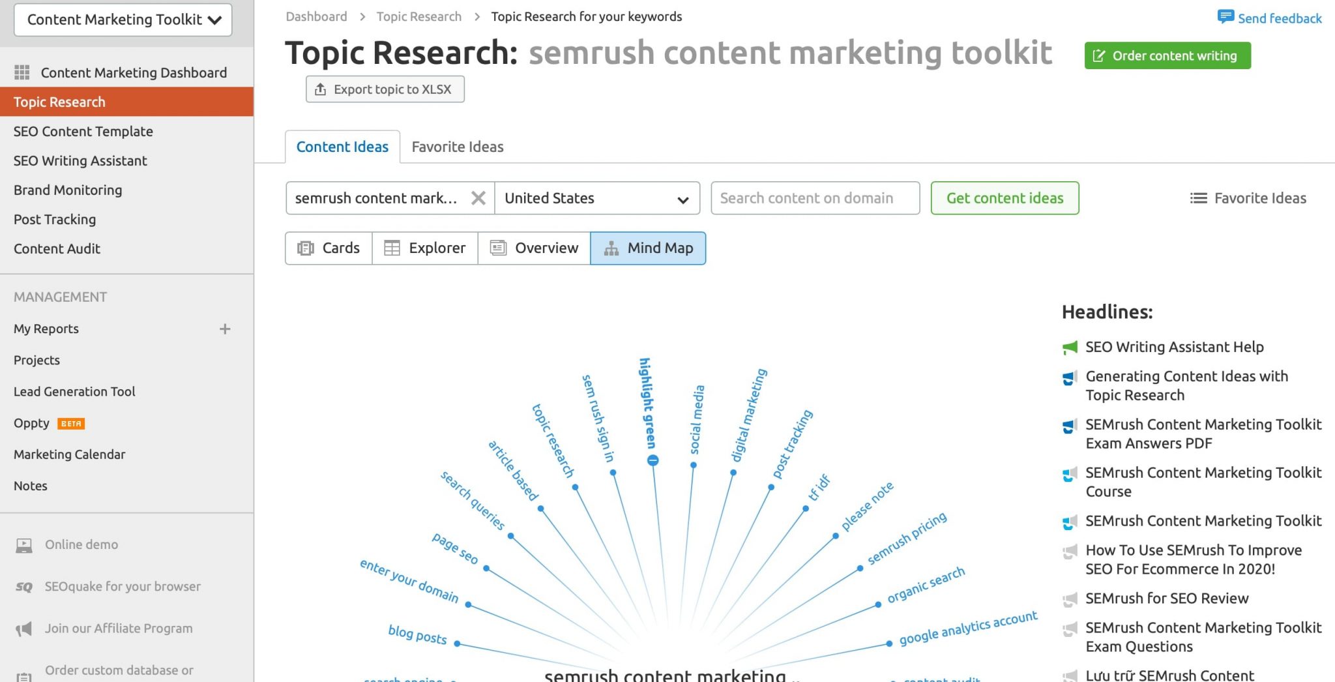Open the Overview view
Image resolution: width=1335 pixels, height=682 pixels.
tap(498, 248)
